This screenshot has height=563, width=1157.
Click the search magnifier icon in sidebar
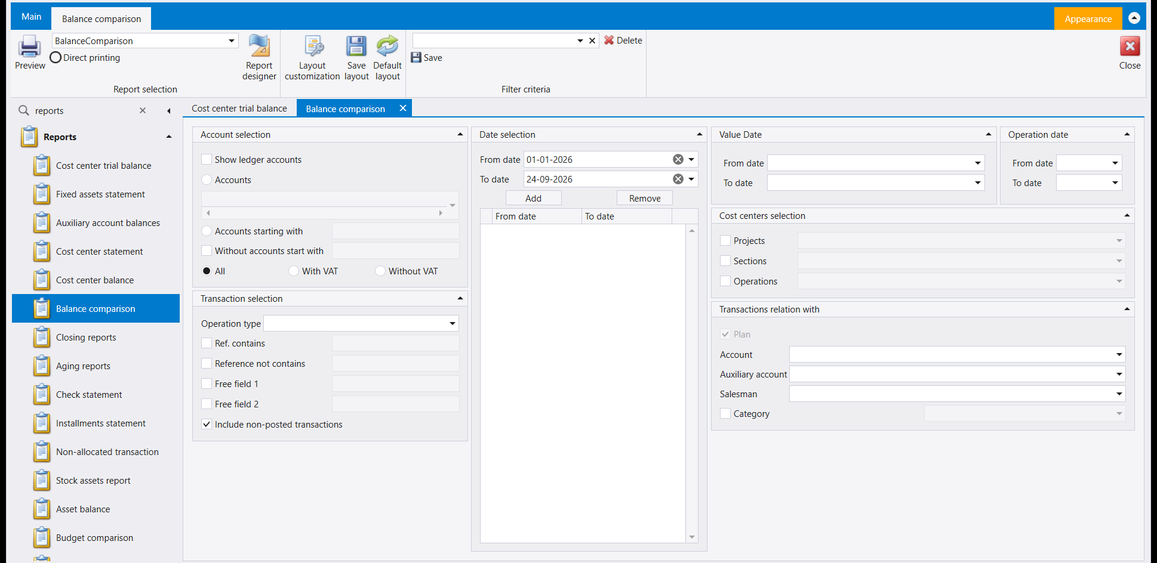tap(24, 110)
